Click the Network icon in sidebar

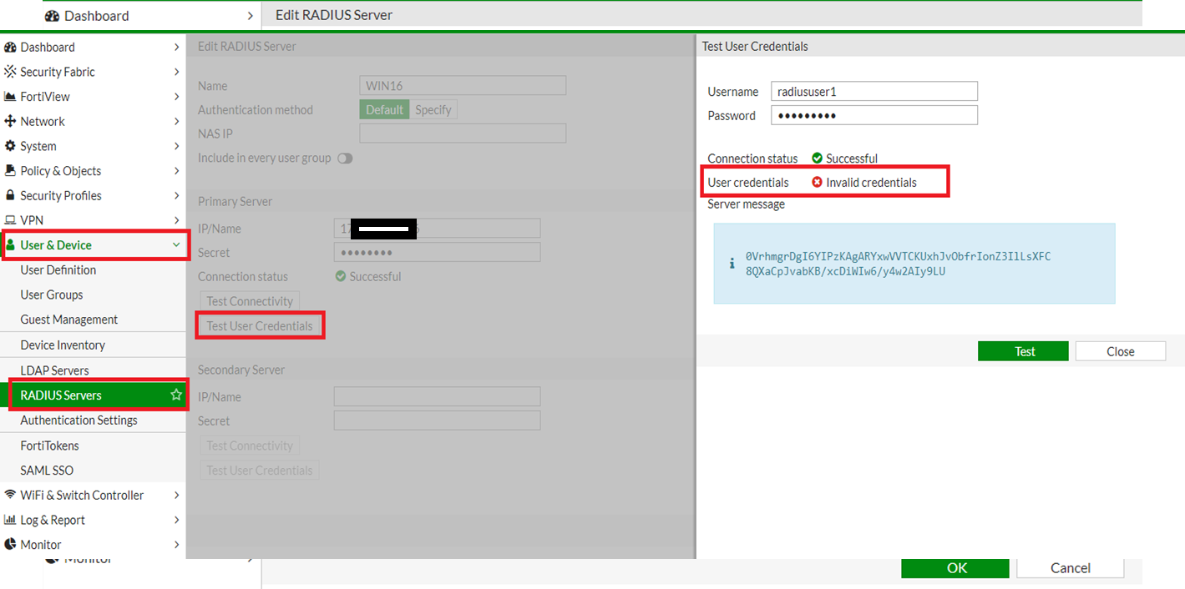pos(10,121)
